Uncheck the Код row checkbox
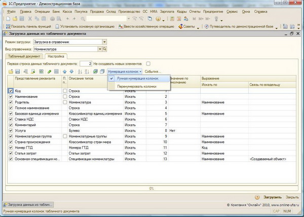The image size is (304, 217). [11, 91]
